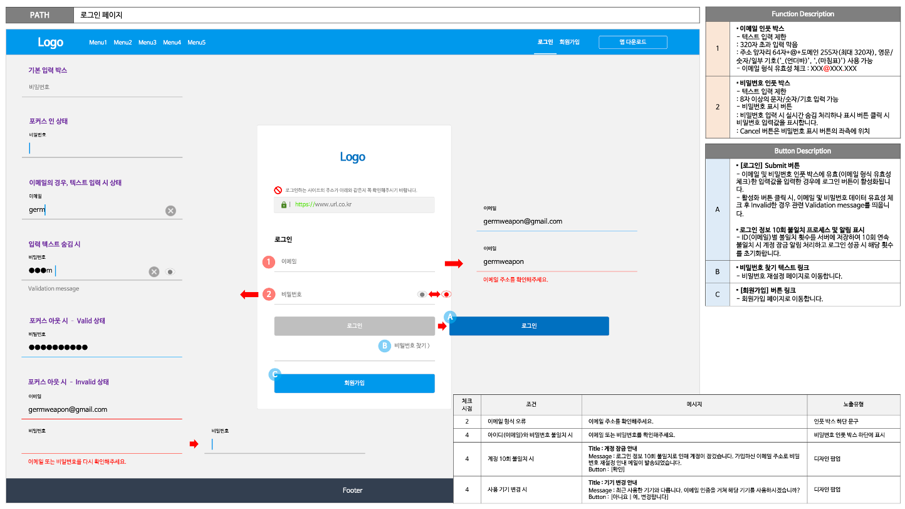Focus the 이메일 input in the login card
Screen dimensions: 905x509
[355, 261]
